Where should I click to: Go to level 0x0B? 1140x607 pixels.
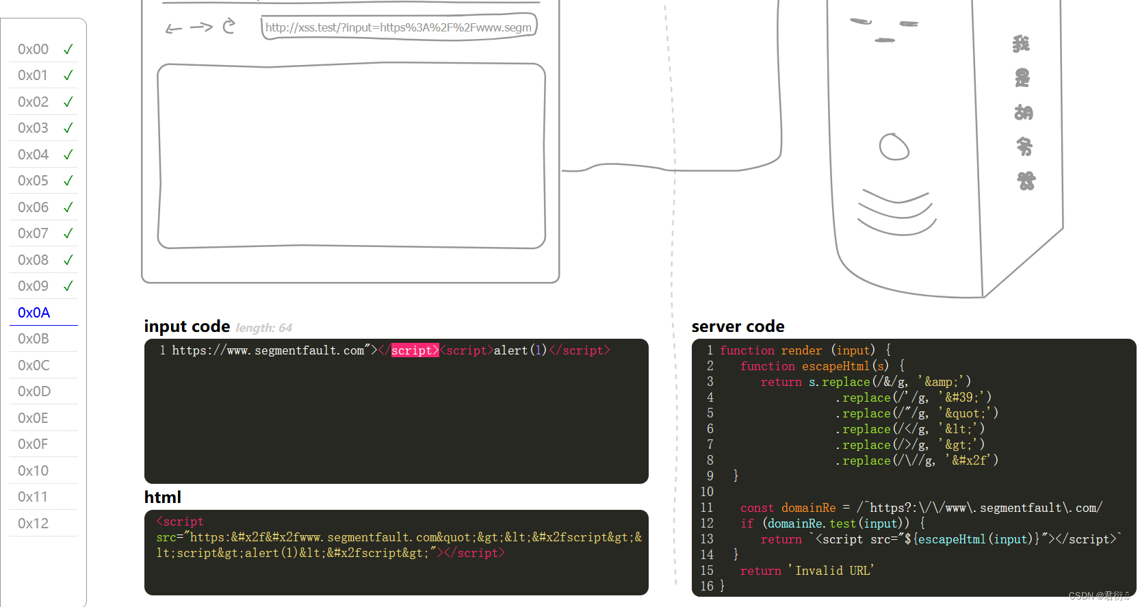(x=44, y=339)
